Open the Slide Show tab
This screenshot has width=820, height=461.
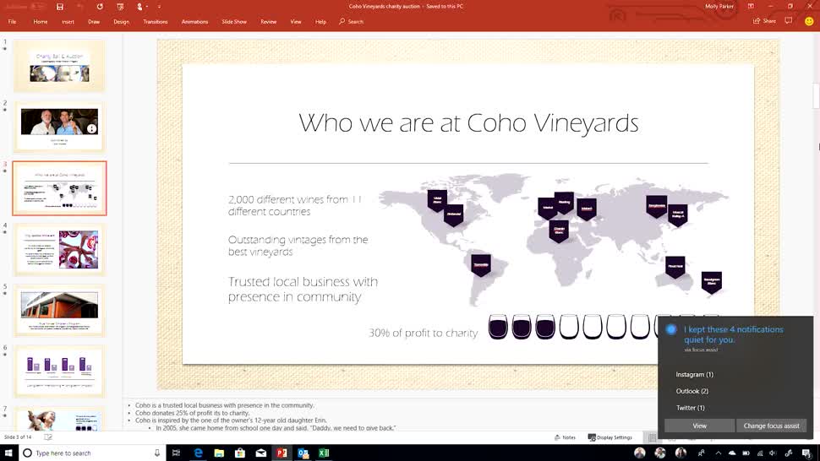coord(234,21)
